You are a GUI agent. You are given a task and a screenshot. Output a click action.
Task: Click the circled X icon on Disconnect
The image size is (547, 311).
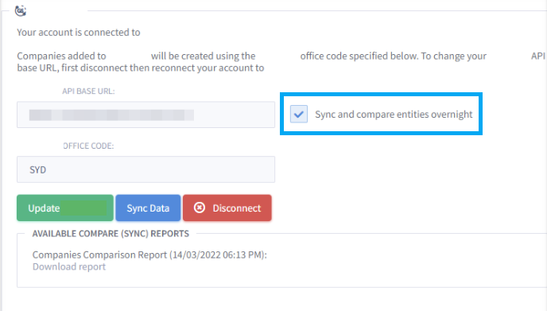pyautogui.click(x=200, y=208)
